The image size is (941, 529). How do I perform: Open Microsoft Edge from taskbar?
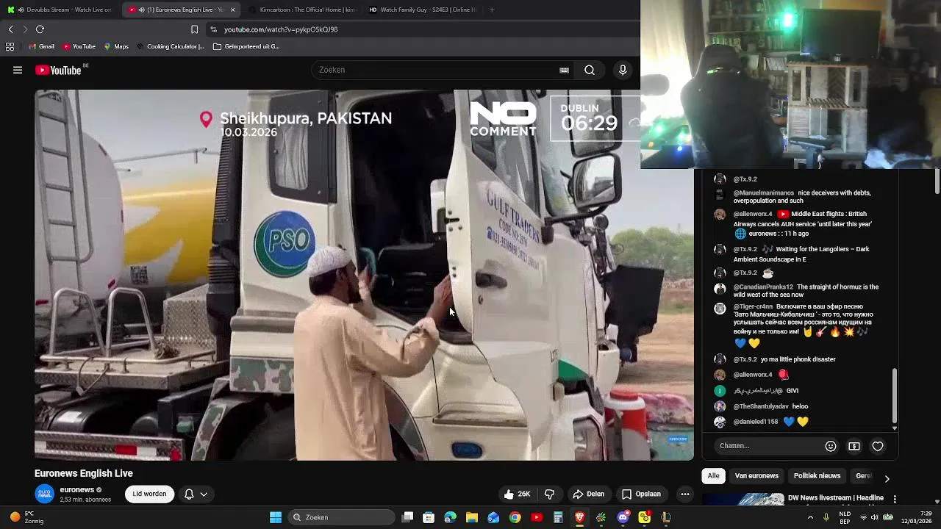[451, 517]
